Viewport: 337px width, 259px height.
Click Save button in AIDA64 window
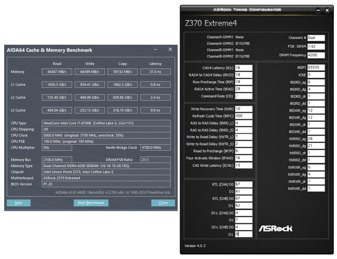click(18, 203)
